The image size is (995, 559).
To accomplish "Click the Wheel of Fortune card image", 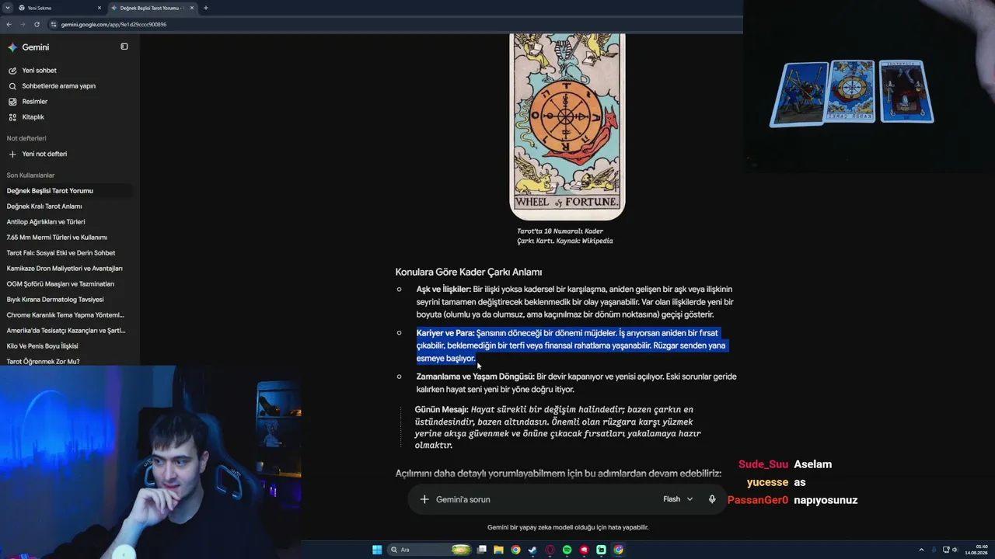I will click(567, 127).
